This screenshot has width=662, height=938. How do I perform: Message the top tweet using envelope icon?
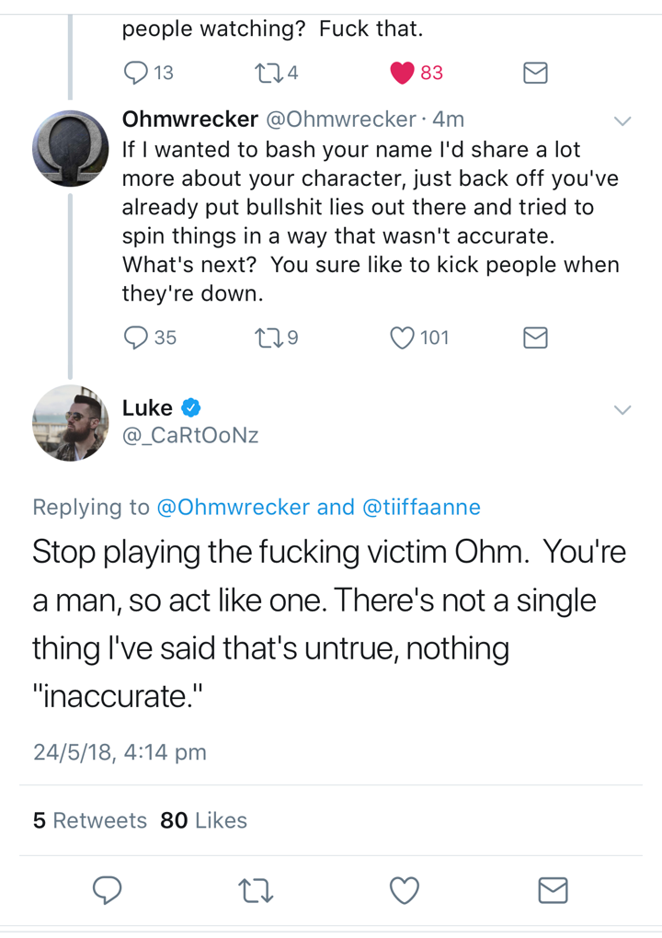pyautogui.click(x=535, y=73)
